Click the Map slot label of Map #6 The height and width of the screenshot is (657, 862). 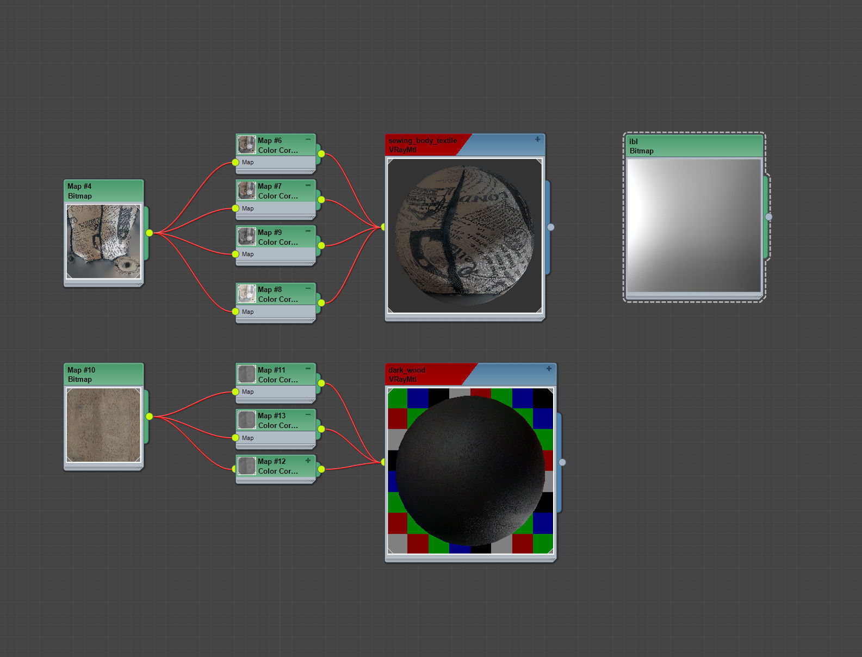247,162
